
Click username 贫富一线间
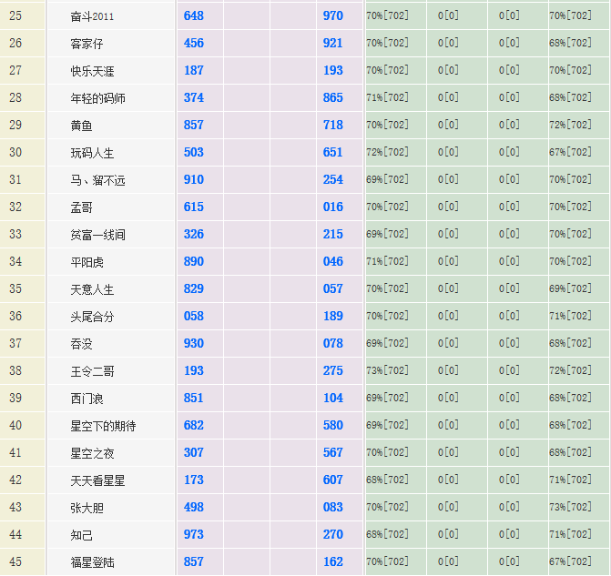point(97,235)
